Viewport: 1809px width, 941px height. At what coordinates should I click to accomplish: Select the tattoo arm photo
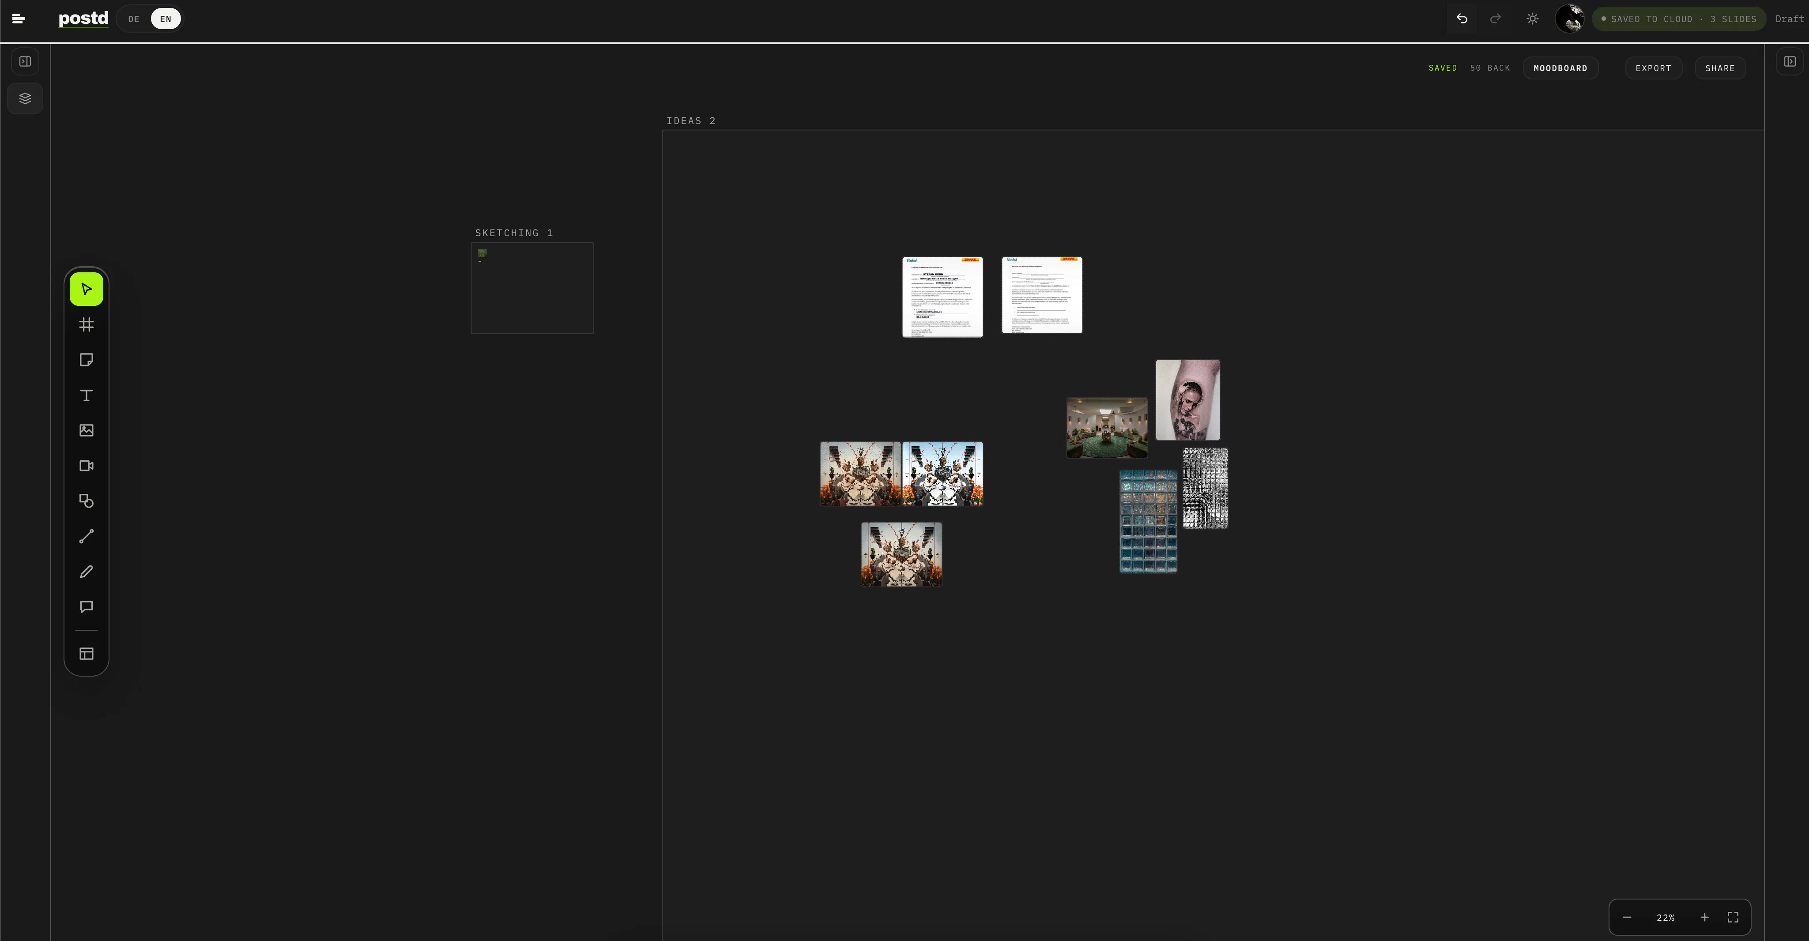pyautogui.click(x=1188, y=400)
